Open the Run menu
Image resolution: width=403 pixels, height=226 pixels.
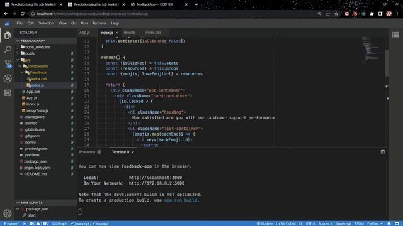[x=84, y=23]
